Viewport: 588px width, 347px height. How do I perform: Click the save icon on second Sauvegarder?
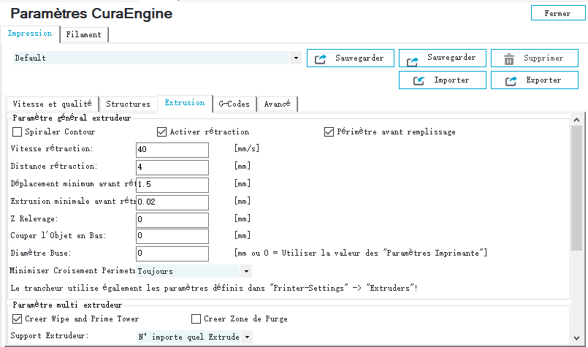pyautogui.click(x=413, y=61)
